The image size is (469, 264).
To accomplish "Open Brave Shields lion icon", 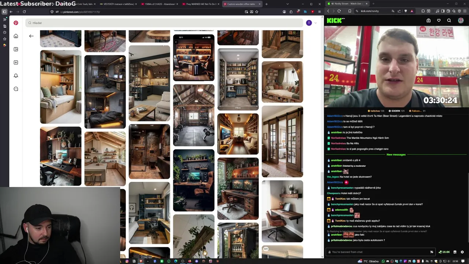I will click(406, 11).
